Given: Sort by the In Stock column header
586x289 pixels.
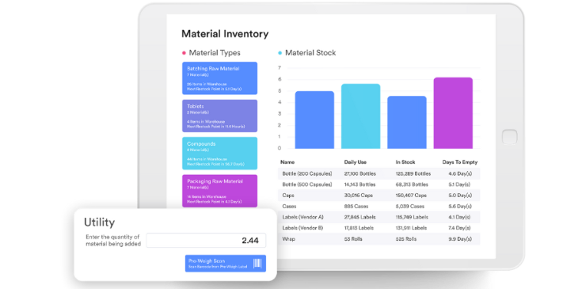Looking at the screenshot, I should point(405,162).
